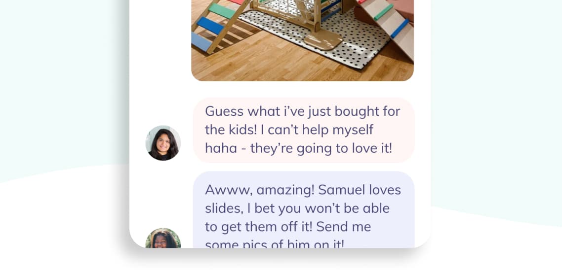Tap the green ladder rung in the photo
The width and height of the screenshot is (562, 272).
coord(222,11)
